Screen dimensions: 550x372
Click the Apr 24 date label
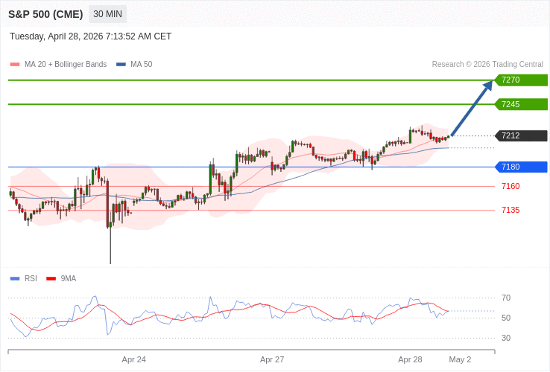pyautogui.click(x=134, y=359)
